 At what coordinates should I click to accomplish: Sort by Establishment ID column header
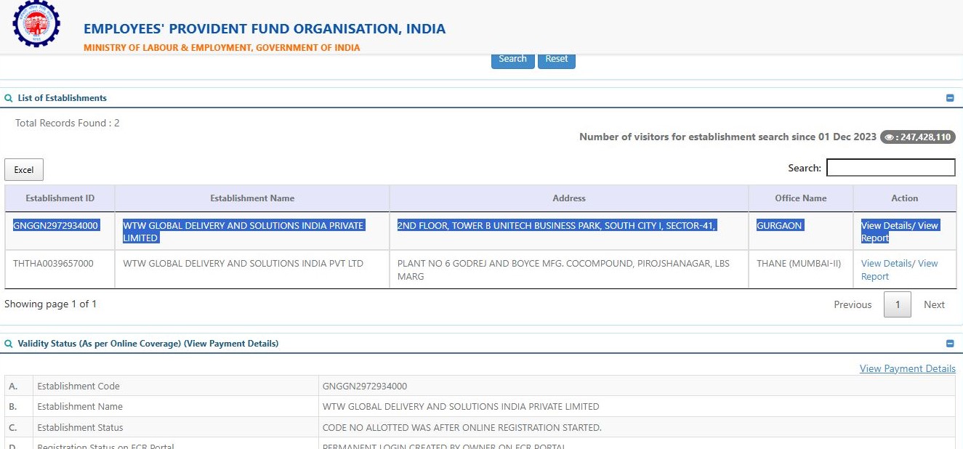tap(60, 198)
